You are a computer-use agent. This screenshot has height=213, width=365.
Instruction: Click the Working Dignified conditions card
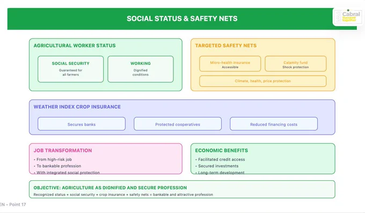coord(141,69)
